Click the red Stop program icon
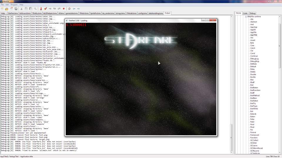Screen dimensions: 282x158 click(x=63, y=9)
